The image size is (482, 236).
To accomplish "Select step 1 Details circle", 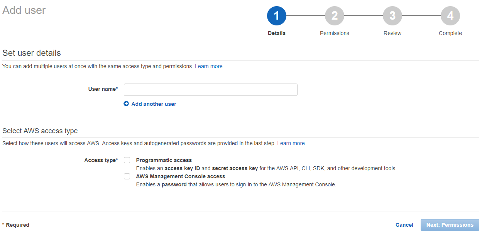I will [277, 16].
